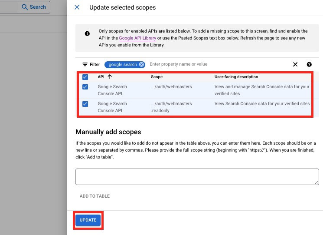Click the info icon in the notice box
Screen dimensions: 323x235
(87, 33)
